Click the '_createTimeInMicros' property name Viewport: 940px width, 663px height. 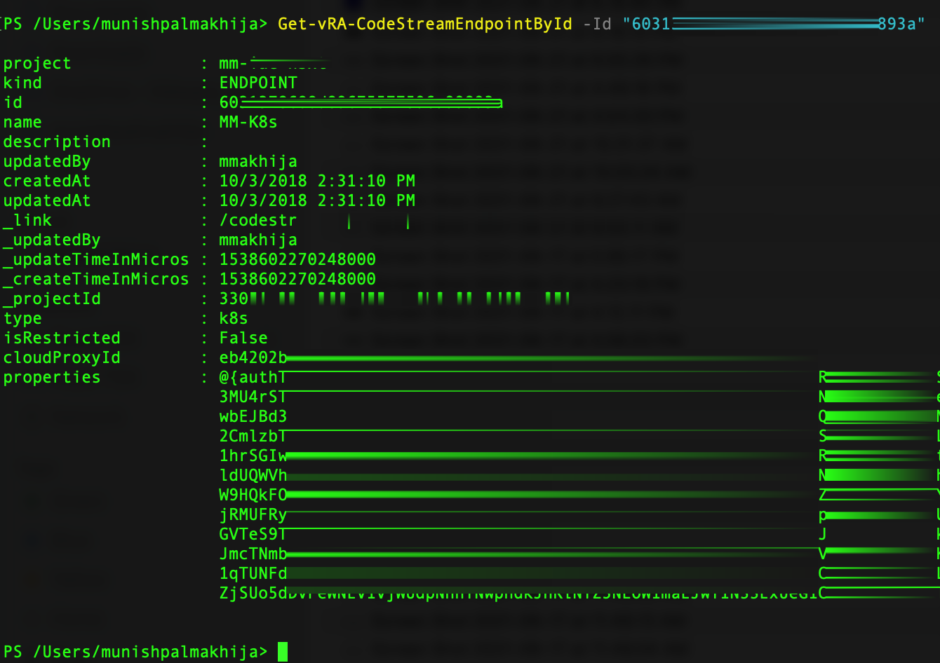[96, 280]
